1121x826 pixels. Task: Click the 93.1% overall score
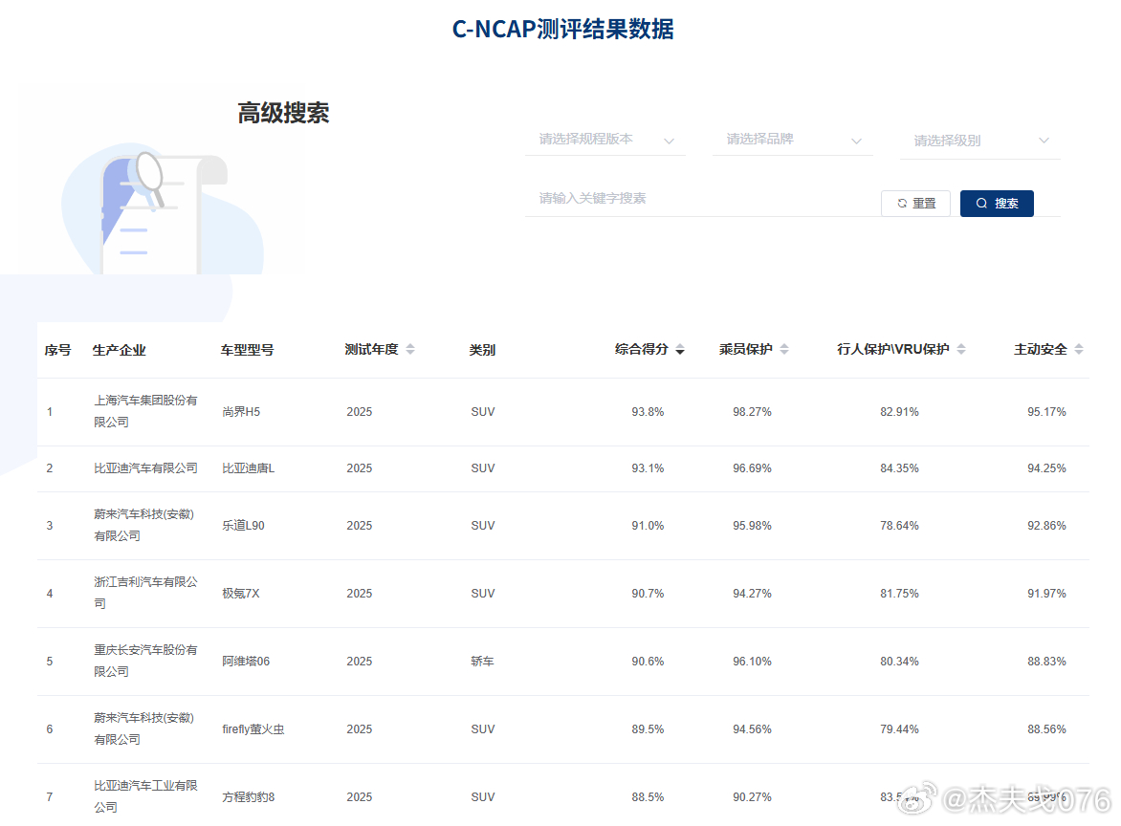648,468
